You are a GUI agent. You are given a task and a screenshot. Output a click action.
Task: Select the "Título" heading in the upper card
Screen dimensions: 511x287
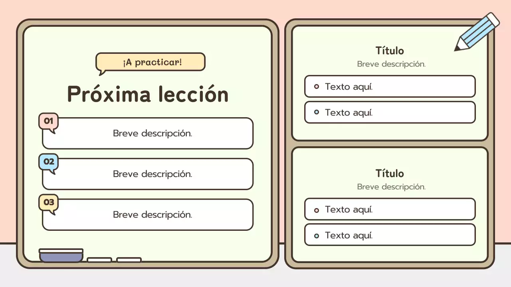point(390,51)
